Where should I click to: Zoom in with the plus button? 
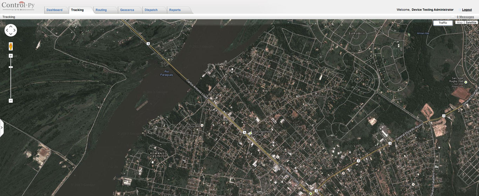click(11, 56)
